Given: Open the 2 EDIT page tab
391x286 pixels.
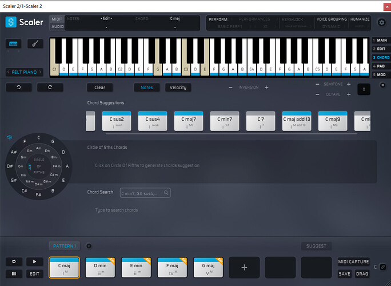Looking at the screenshot, I should tap(381, 49).
